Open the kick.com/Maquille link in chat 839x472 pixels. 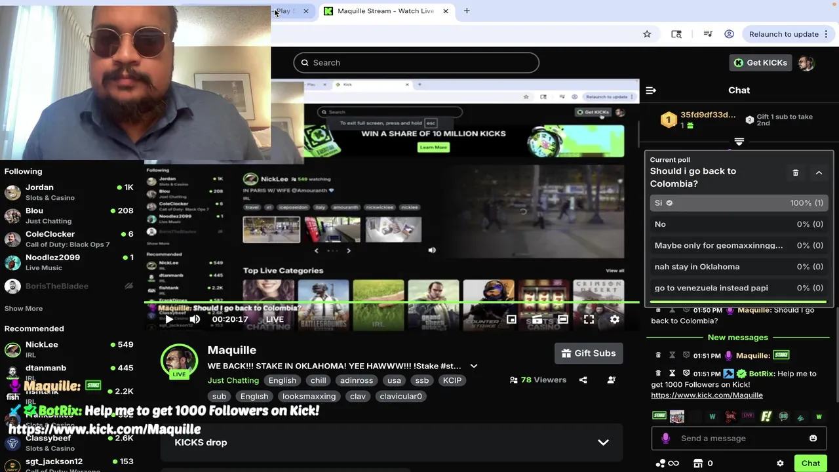tap(707, 395)
